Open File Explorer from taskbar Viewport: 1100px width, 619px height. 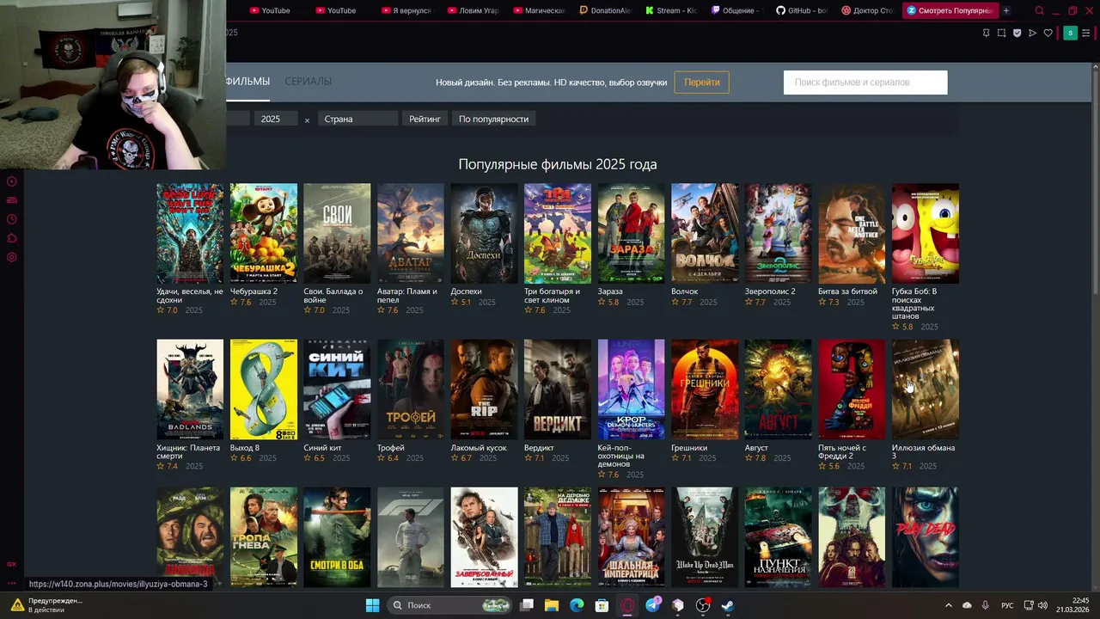pos(552,605)
